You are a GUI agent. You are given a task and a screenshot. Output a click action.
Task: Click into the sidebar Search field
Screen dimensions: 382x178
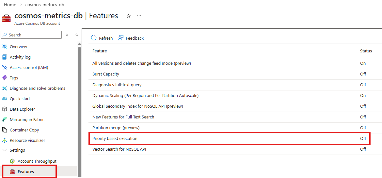pos(31,35)
